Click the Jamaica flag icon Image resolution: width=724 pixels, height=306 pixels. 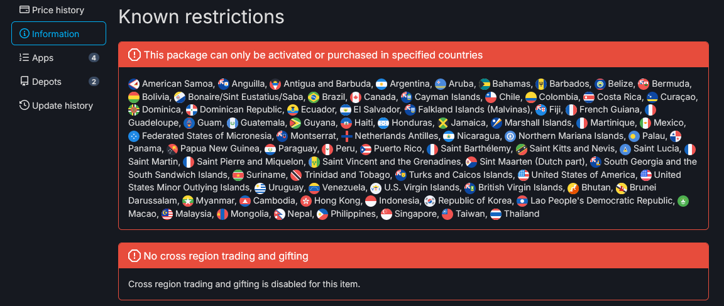[x=444, y=123]
